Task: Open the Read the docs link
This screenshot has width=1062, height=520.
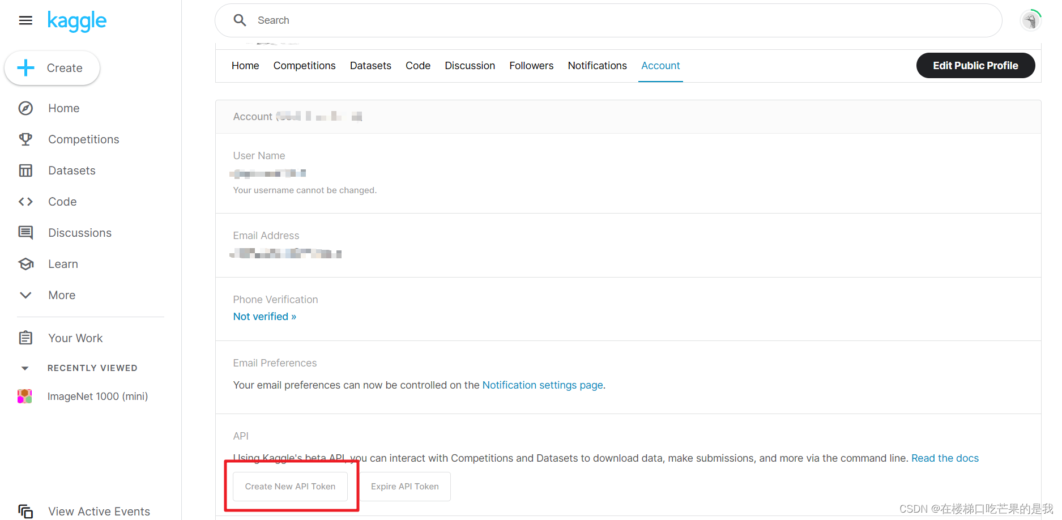Action: [945, 458]
